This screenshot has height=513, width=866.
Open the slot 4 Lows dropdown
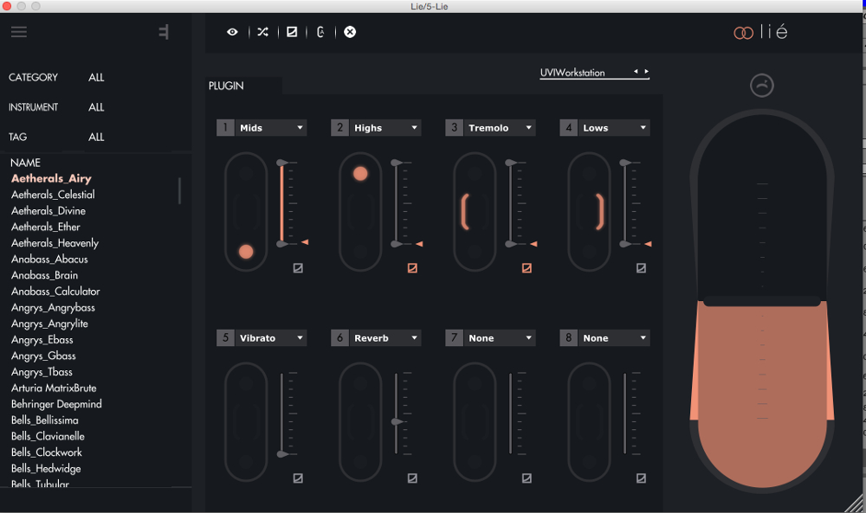pyautogui.click(x=614, y=127)
